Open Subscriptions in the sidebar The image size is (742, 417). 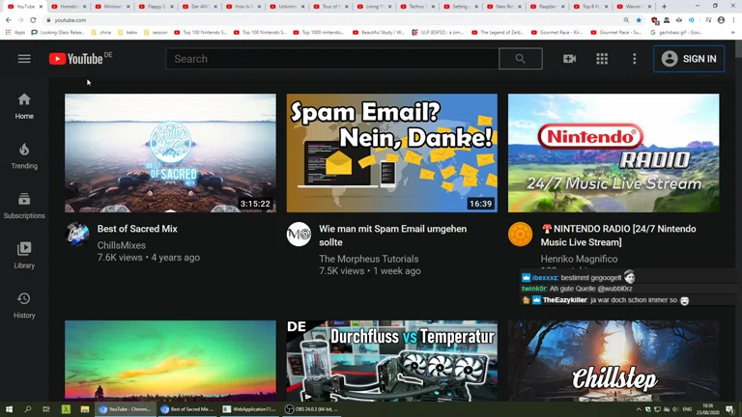coord(24,206)
